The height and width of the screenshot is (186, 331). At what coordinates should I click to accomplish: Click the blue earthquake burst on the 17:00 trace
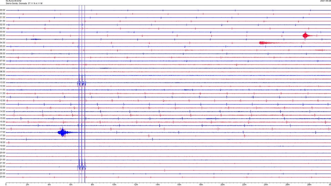[x=63, y=132]
